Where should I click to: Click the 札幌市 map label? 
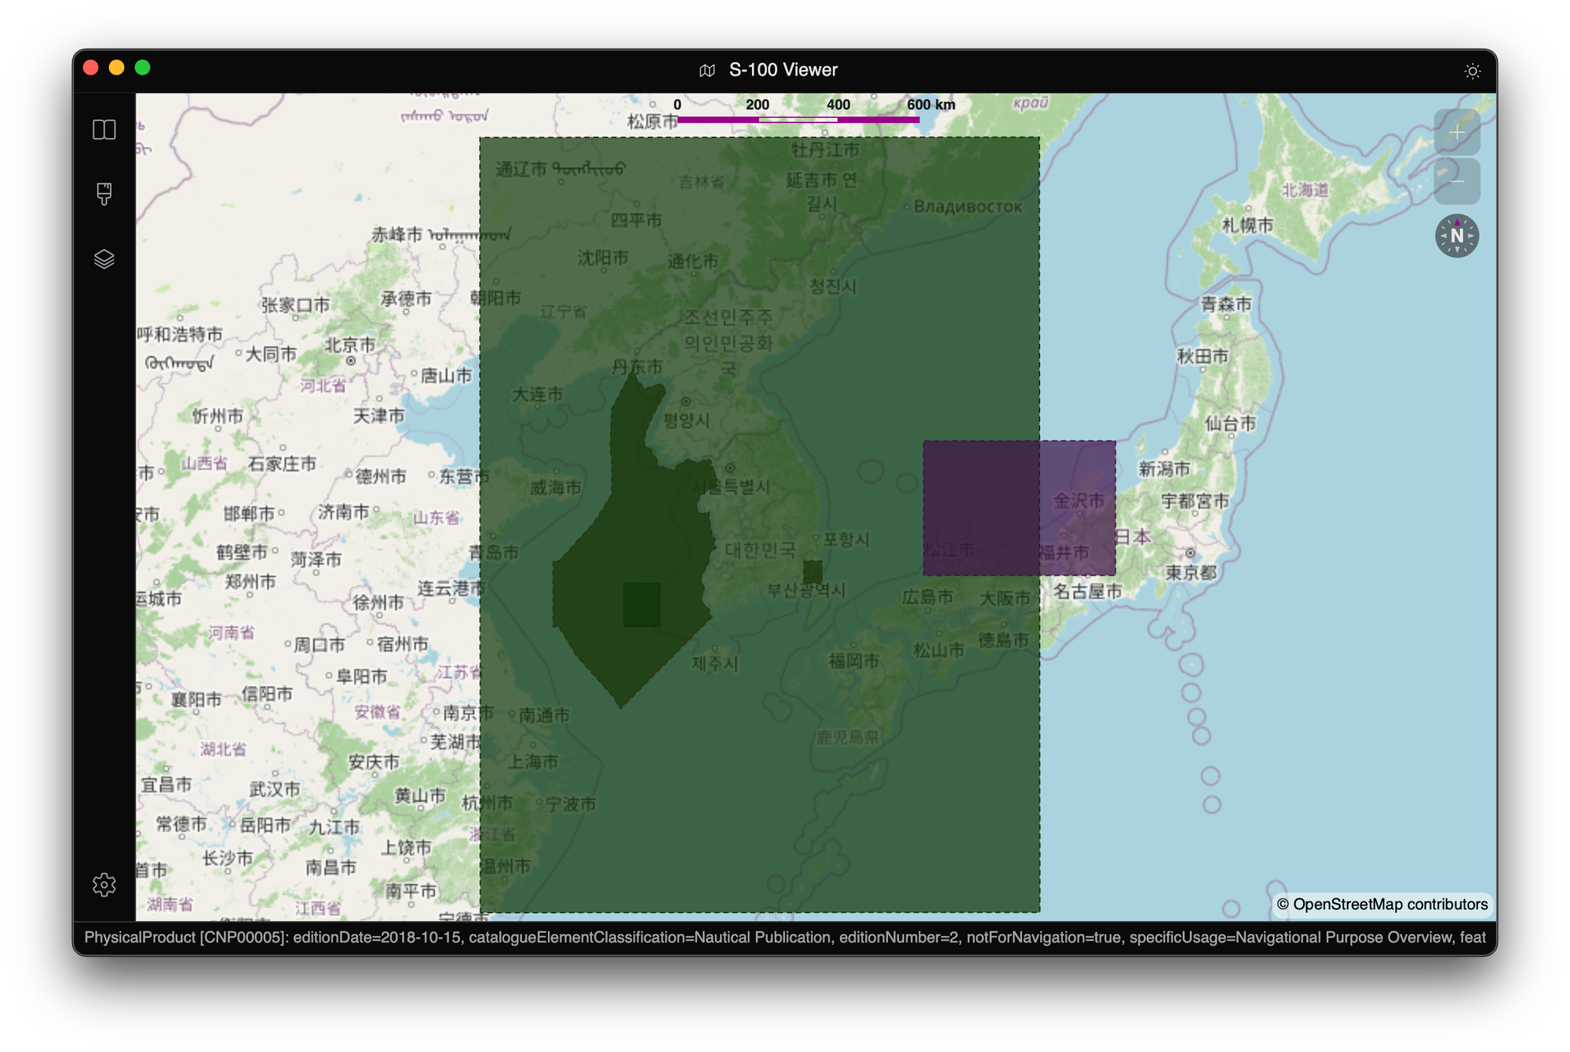[x=1247, y=225]
